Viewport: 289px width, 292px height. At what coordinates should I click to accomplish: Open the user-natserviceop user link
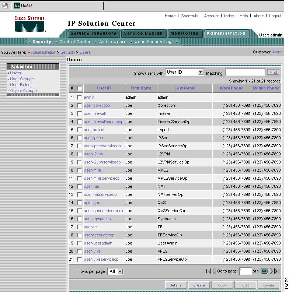pos(100,194)
